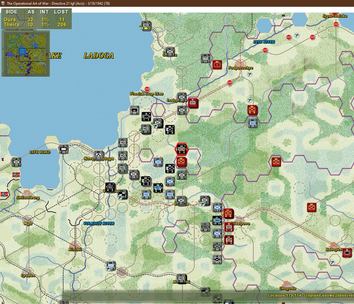Click the enemy losses value 206
354x304 pixels.
(62, 24)
